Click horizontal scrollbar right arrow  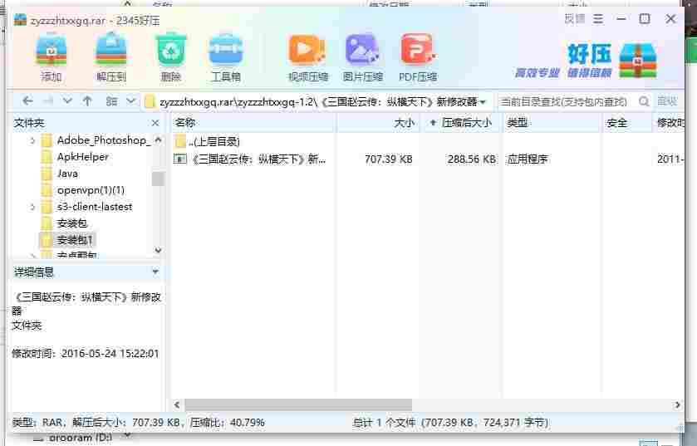click(677, 404)
